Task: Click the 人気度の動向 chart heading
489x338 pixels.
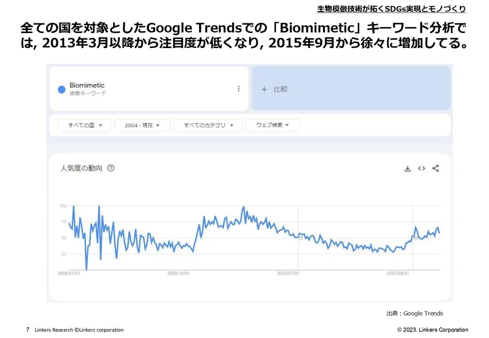Action: pos(81,168)
